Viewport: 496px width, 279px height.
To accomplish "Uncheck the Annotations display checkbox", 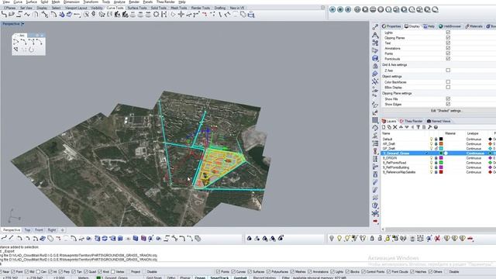I will tap(448, 48).
